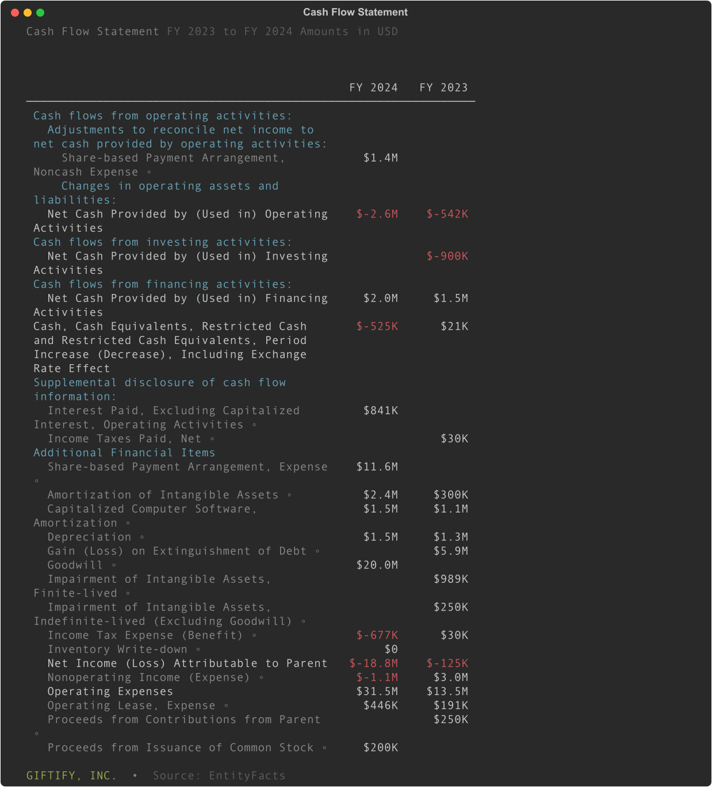712x787 pixels.
Task: Click the marker beside Nonoperating Income (Expense)
Action: point(261,678)
